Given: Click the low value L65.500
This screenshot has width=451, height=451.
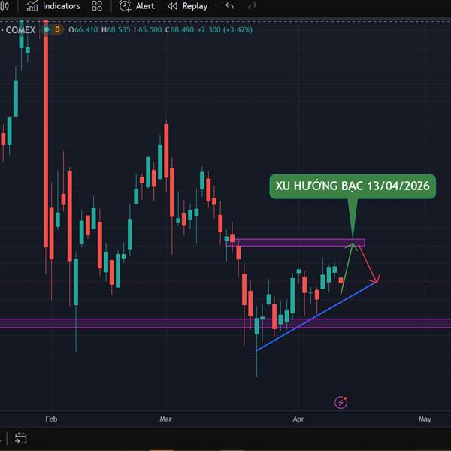Looking at the screenshot, I should tap(148, 29).
